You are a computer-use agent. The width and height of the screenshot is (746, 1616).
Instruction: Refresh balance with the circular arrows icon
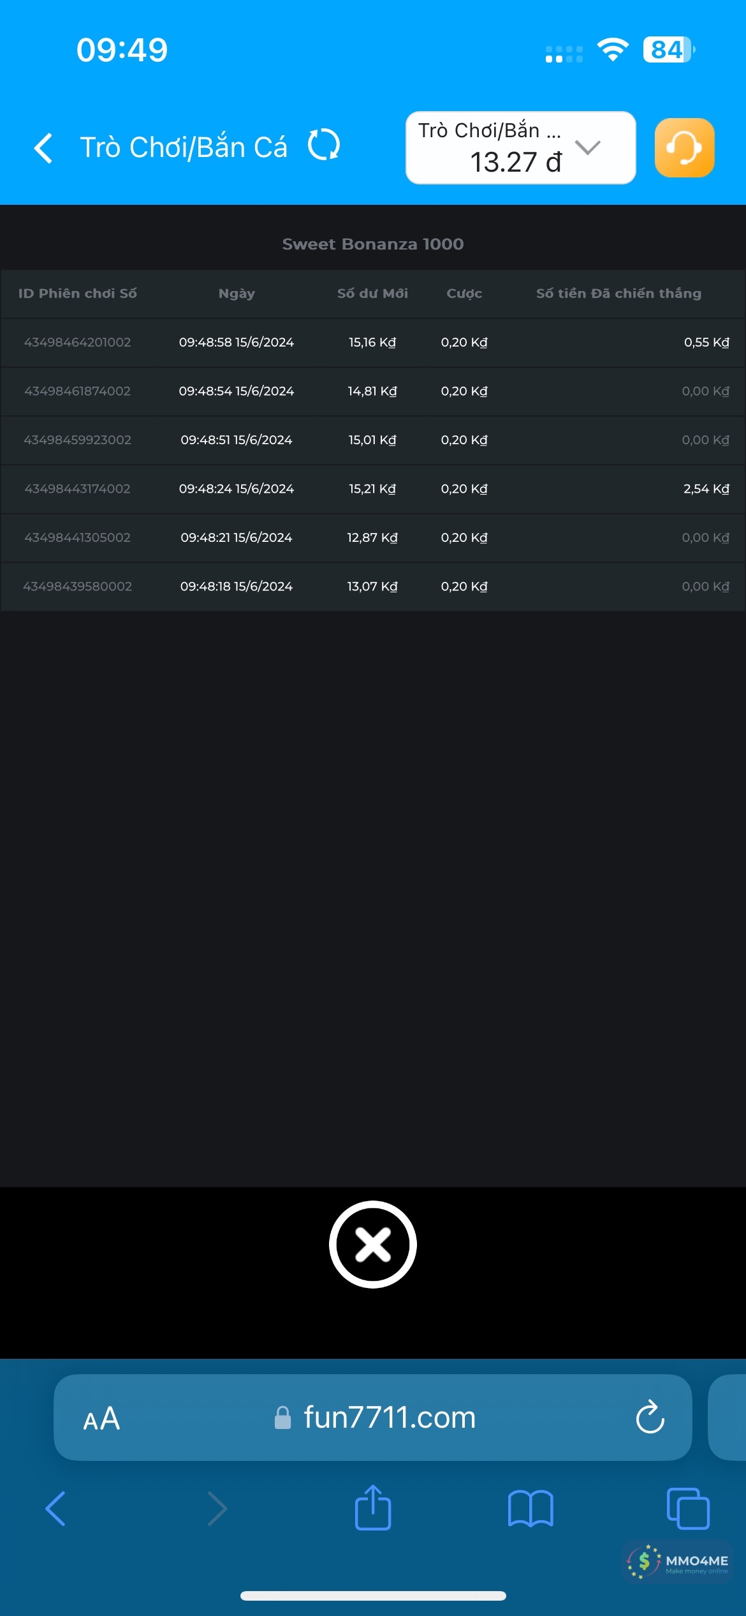point(324,146)
